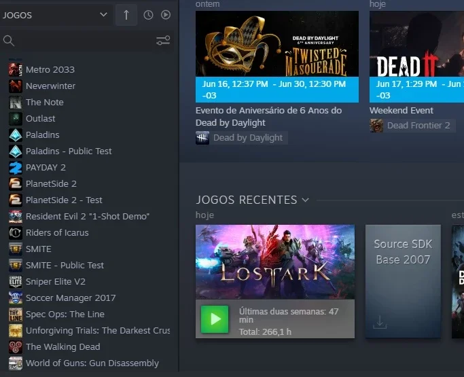Click the PAYDAY 2 icon
This screenshot has width=464, height=377.
(16, 168)
